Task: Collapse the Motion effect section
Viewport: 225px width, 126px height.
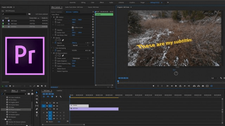Action: coord(52,17)
